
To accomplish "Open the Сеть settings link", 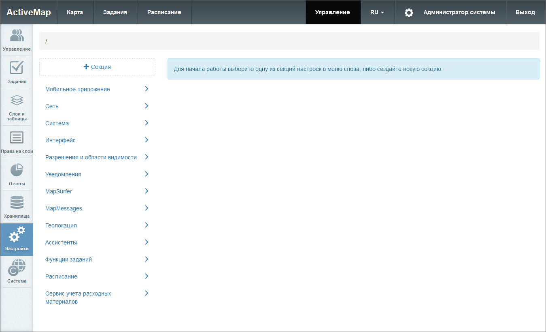I will [x=52, y=106].
